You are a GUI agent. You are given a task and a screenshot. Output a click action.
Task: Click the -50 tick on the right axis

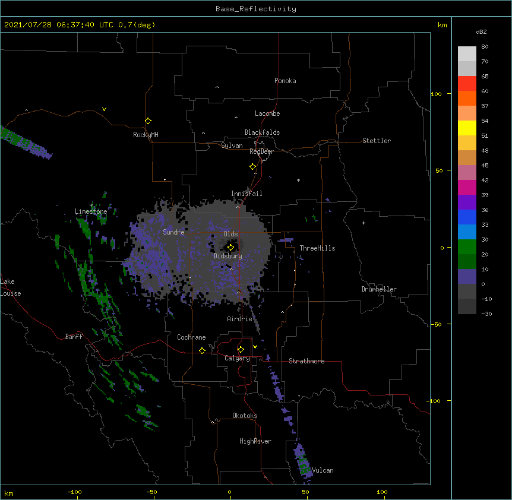[436, 324]
